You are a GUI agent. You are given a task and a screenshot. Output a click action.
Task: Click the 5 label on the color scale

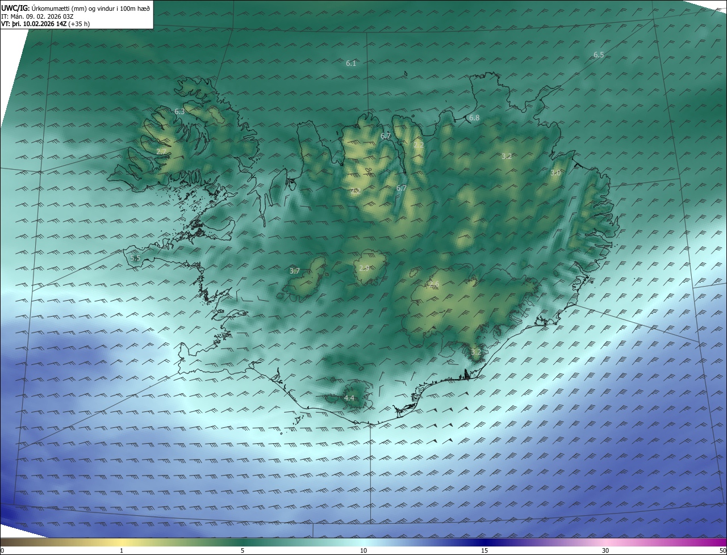tap(243, 550)
